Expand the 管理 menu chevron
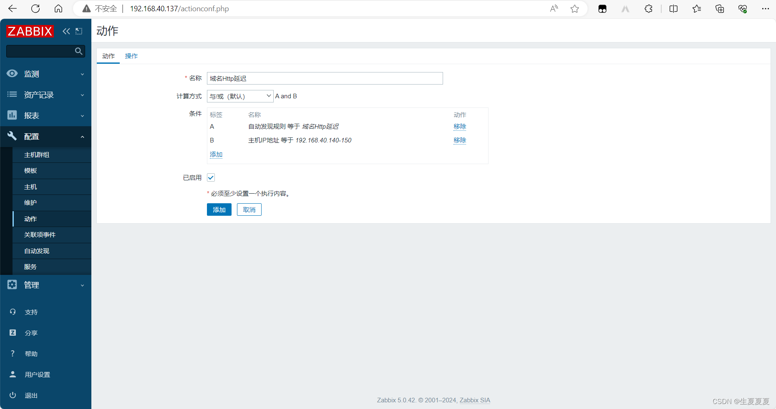776x409 pixels. coord(82,285)
